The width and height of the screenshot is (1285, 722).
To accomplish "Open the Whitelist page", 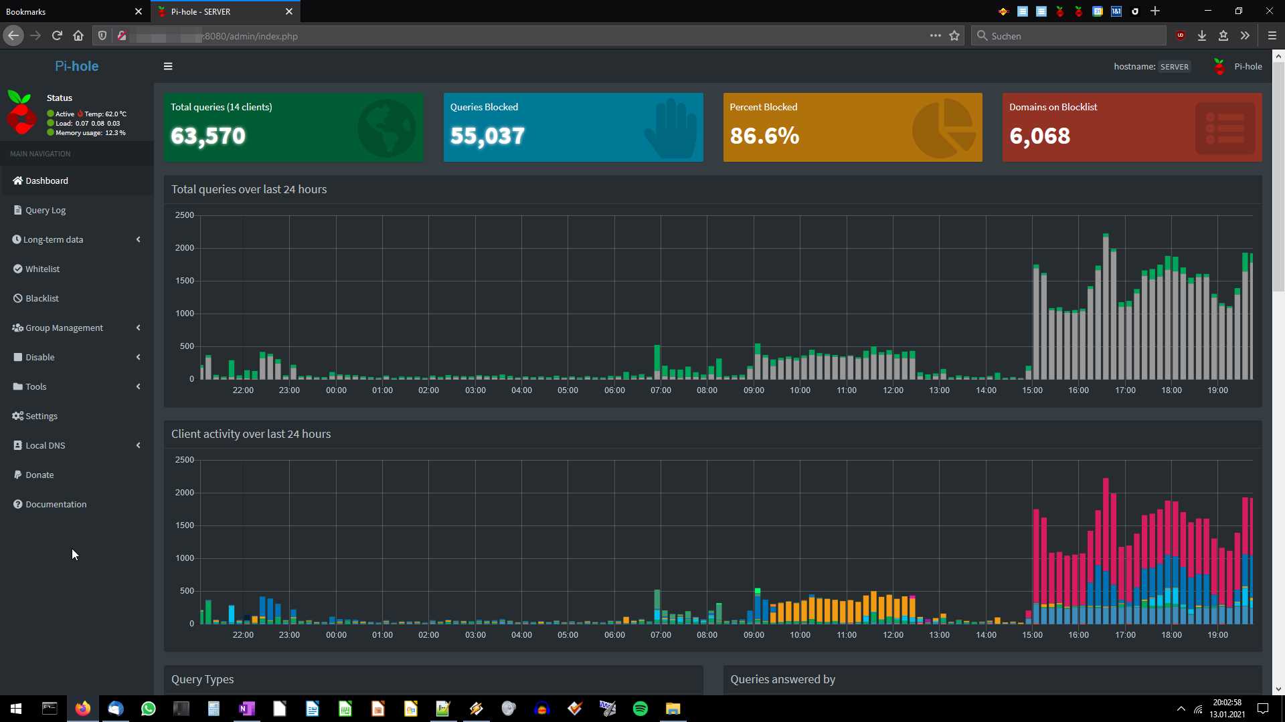I will [42, 269].
